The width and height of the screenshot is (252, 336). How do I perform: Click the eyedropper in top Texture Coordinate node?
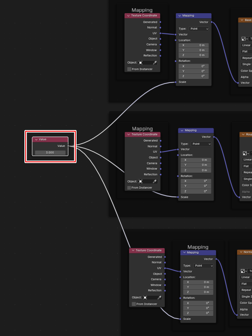click(155, 63)
